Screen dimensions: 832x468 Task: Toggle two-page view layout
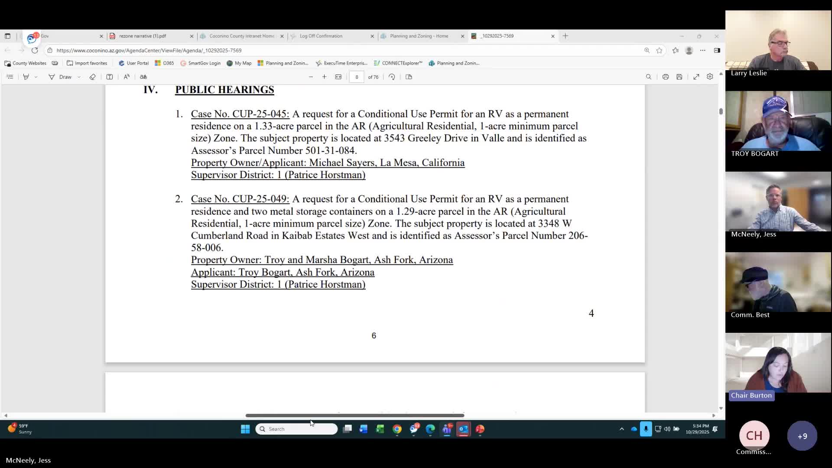point(409,77)
